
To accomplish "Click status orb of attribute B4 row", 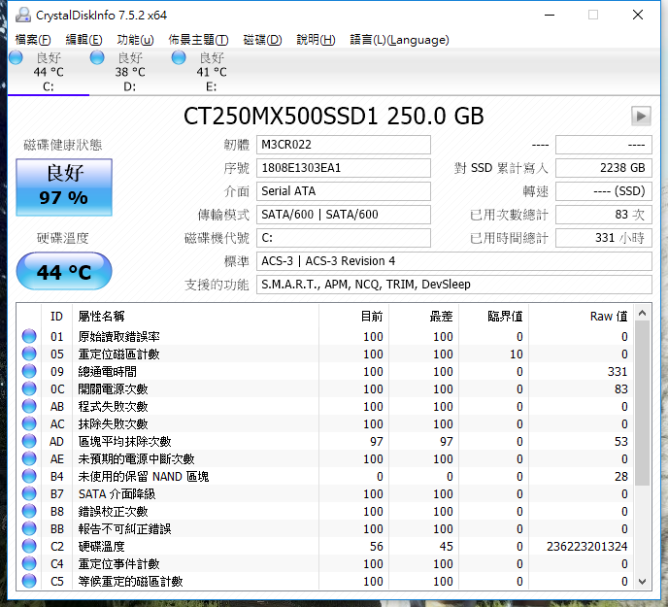I will pos(29,476).
